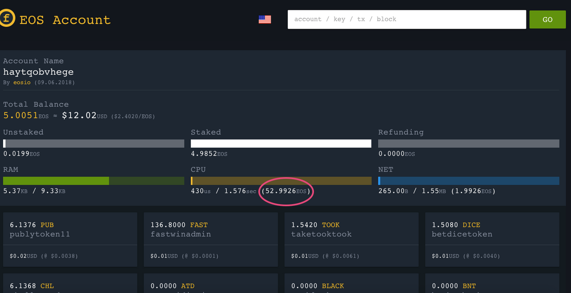This screenshot has height=293, width=571.
Task: Click the NET bandwidth progress bar
Action: click(468, 180)
